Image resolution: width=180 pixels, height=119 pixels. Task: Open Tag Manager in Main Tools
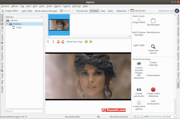153,22
